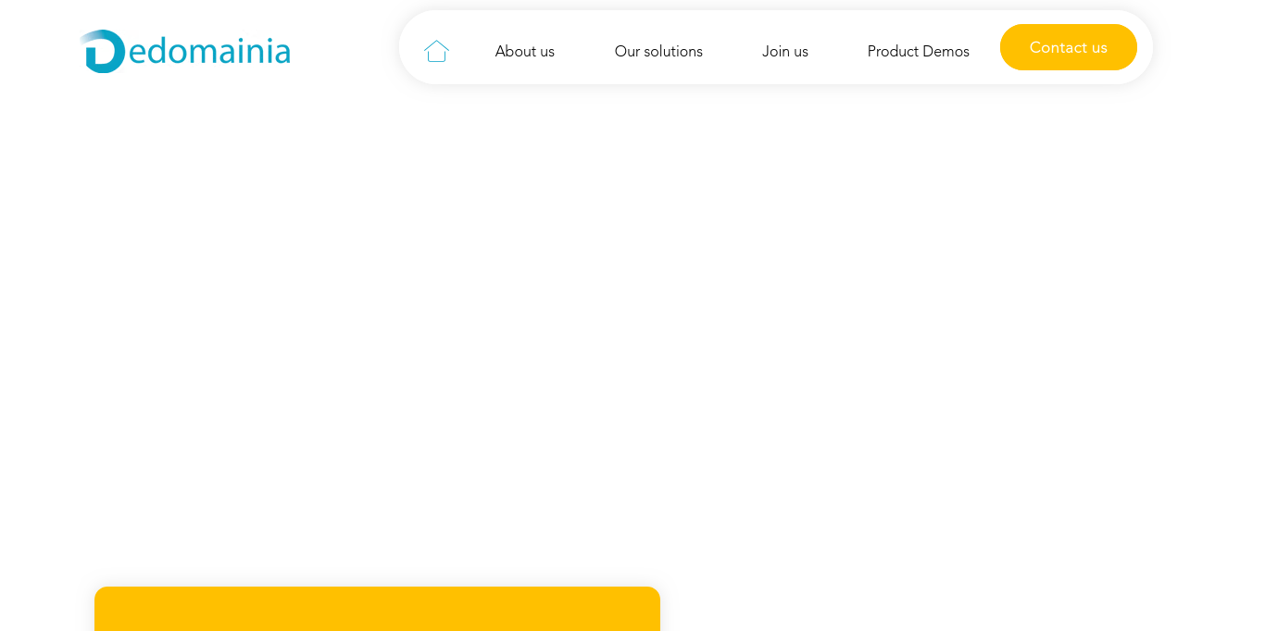Screen dimensions: 1265x631
Task: Go to the Join us page
Action: [784, 51]
